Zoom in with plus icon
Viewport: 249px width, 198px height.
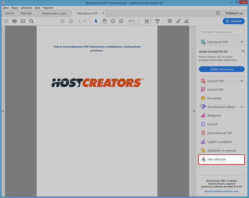click(121, 21)
